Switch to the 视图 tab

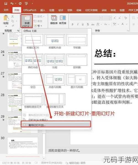[x=122, y=10]
